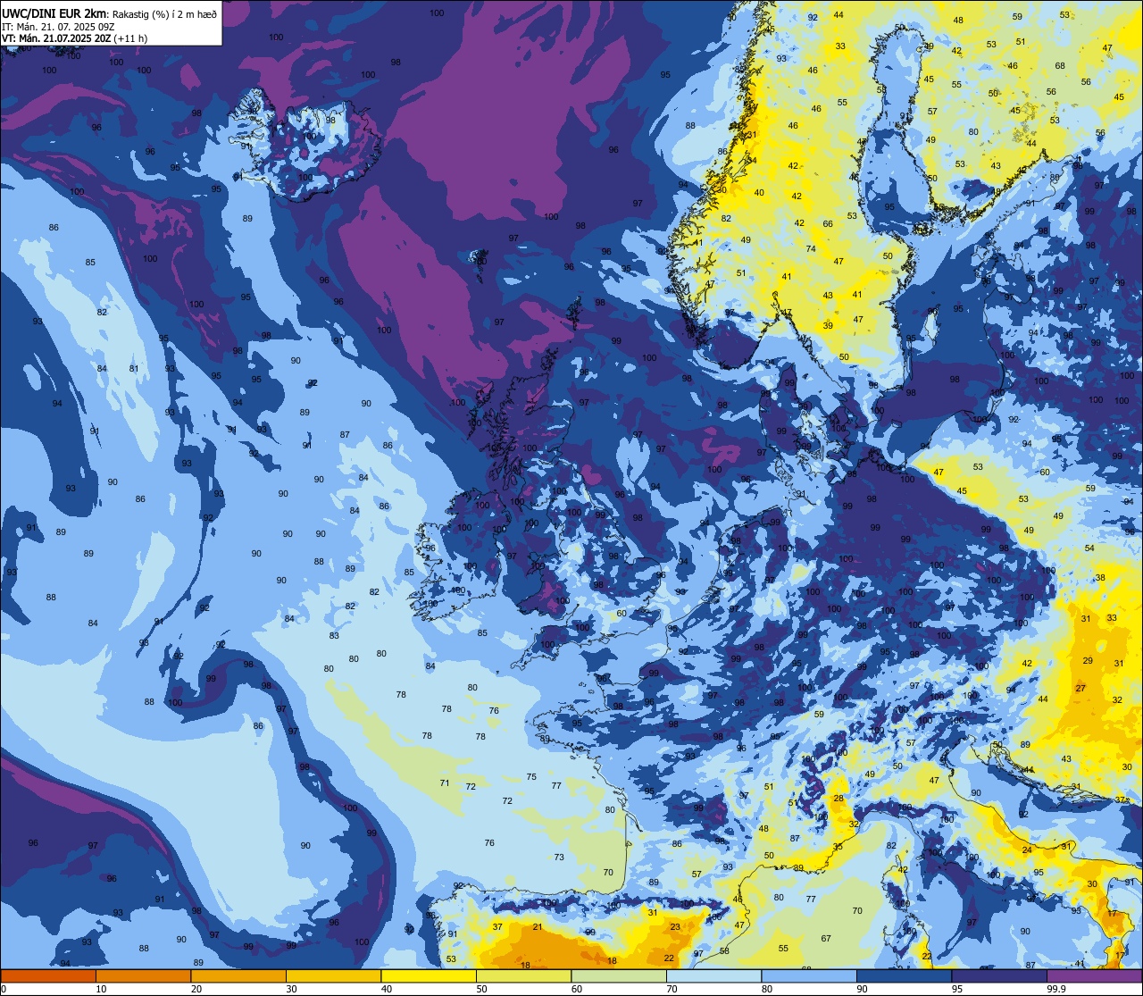Pick the 80–90 blue legend segment
1143x996 pixels.
[x=809, y=975]
